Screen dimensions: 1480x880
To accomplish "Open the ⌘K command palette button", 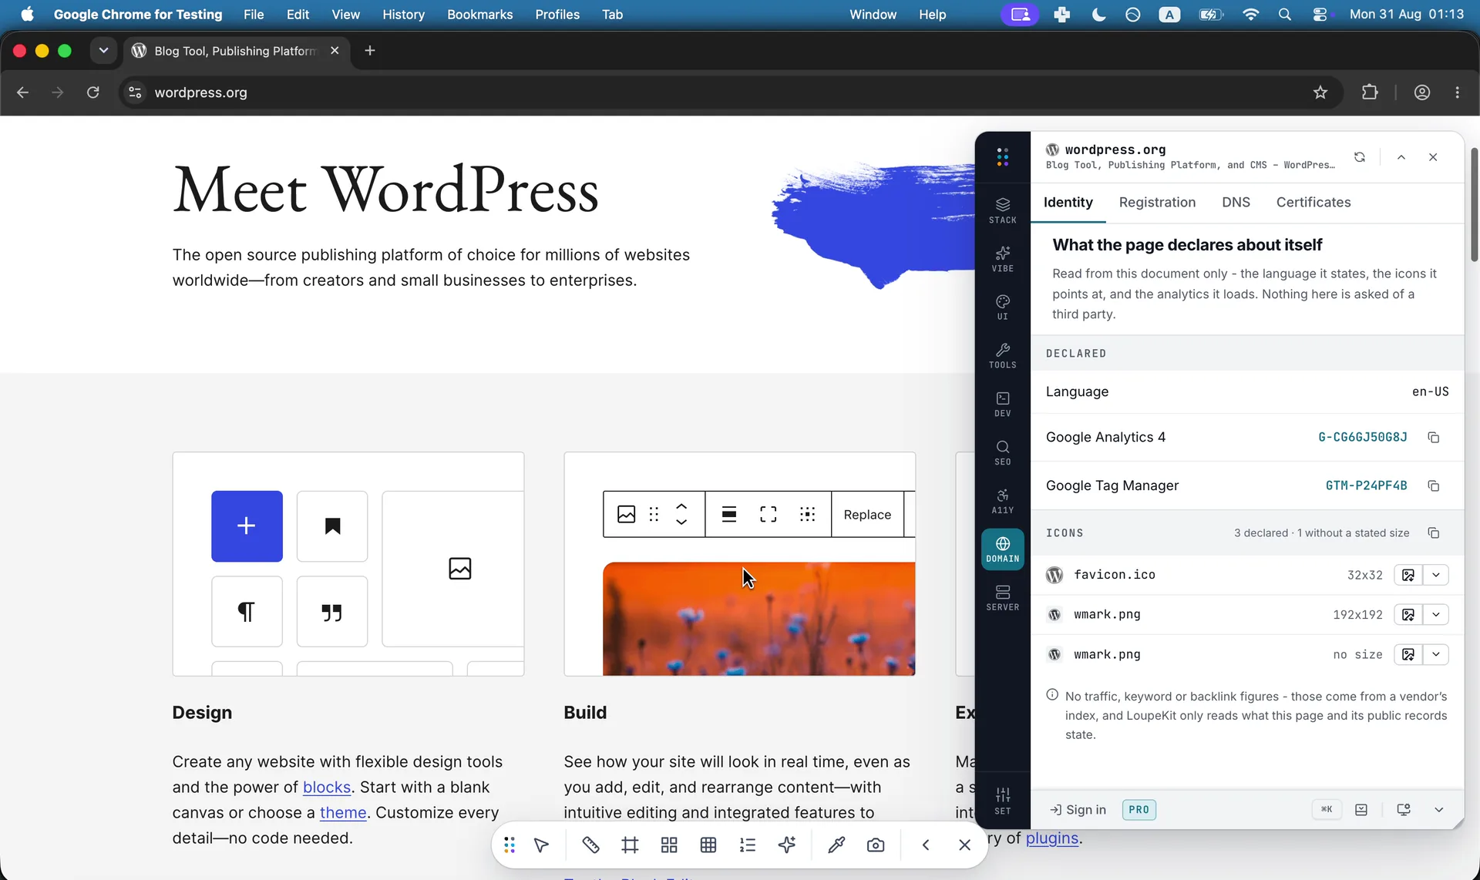I will (1326, 810).
